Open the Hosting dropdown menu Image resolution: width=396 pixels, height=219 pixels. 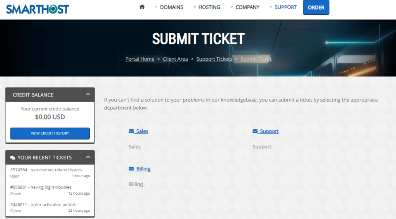[206, 7]
